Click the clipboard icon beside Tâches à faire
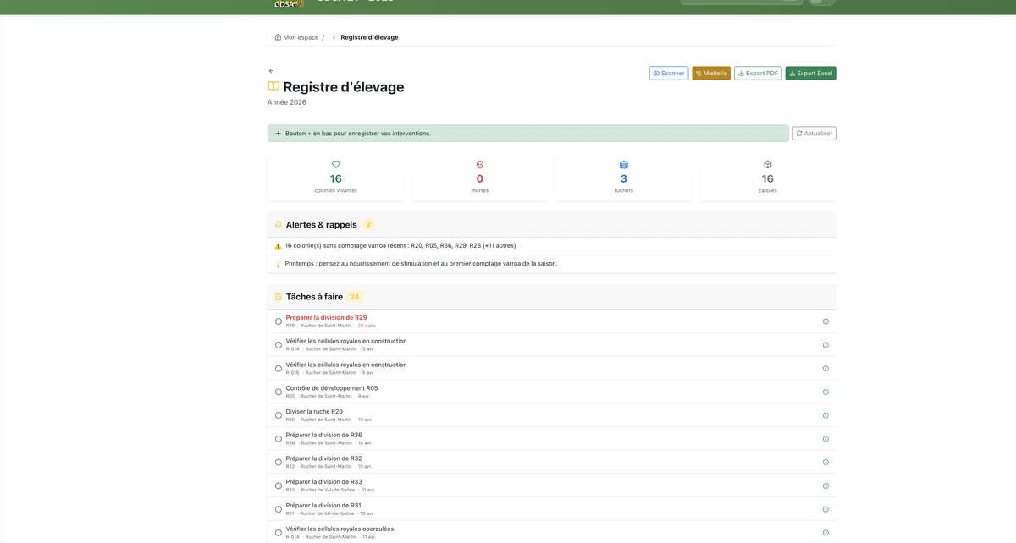The height and width of the screenshot is (543, 1016). 278,296
